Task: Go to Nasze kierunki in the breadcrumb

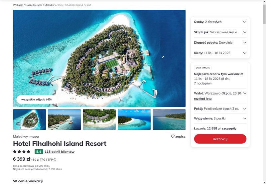Action: click(34, 5)
